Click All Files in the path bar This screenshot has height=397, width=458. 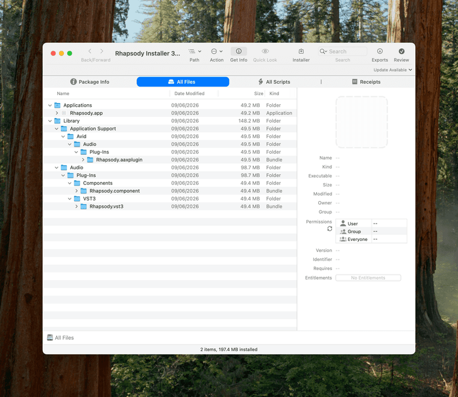coord(64,338)
